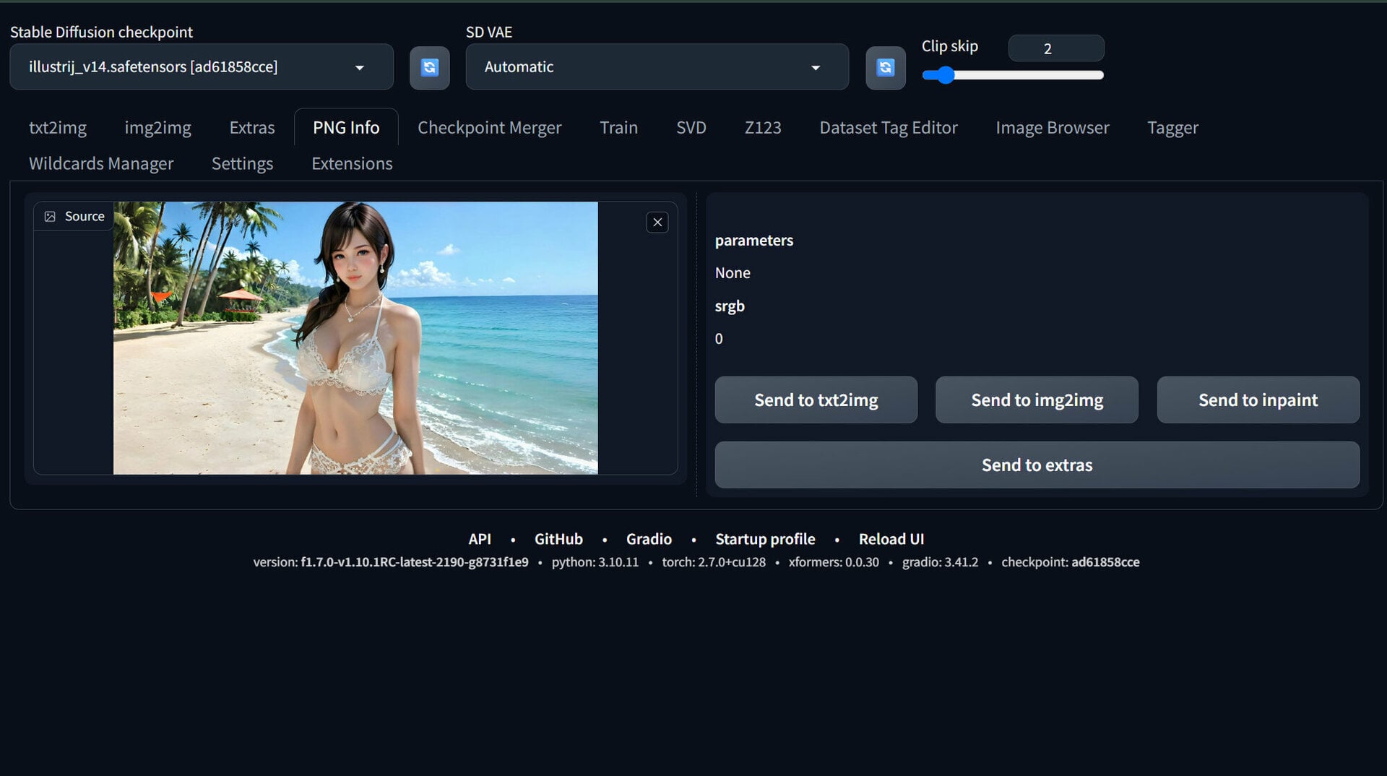The height and width of the screenshot is (776, 1387).
Task: Click the 'gradio: 3.41.2' footer text
Action: (940, 562)
